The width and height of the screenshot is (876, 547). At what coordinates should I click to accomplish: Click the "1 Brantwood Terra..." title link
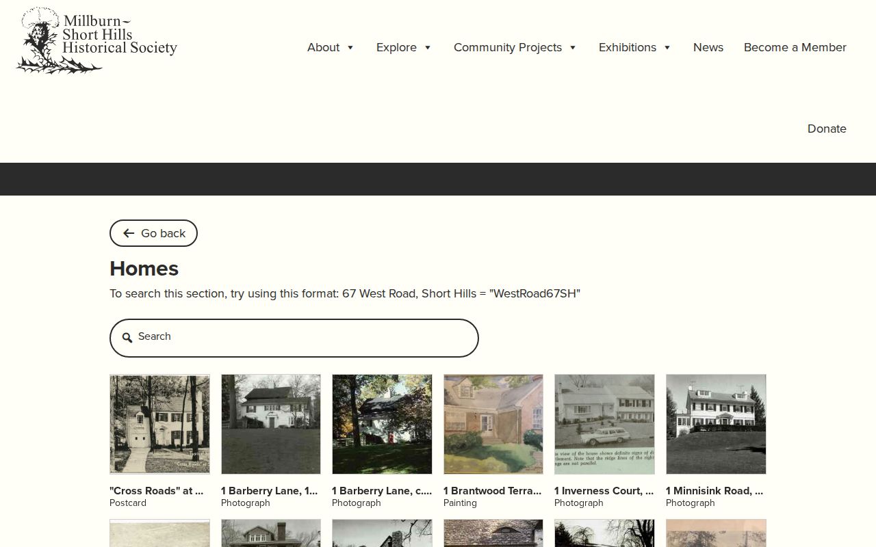pos(493,491)
